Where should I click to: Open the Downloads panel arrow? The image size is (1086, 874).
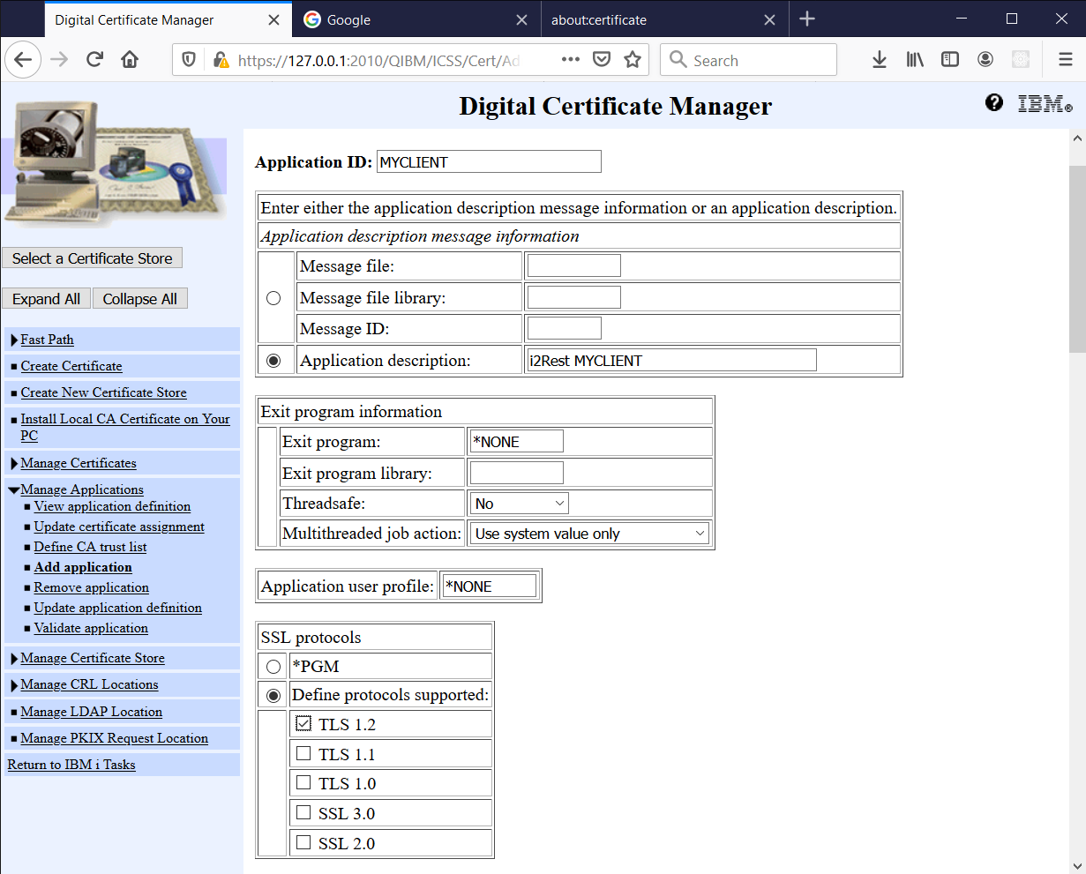(x=880, y=60)
